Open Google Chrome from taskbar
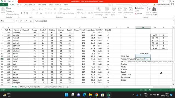The height and width of the screenshot is (98, 175). coord(97,95)
